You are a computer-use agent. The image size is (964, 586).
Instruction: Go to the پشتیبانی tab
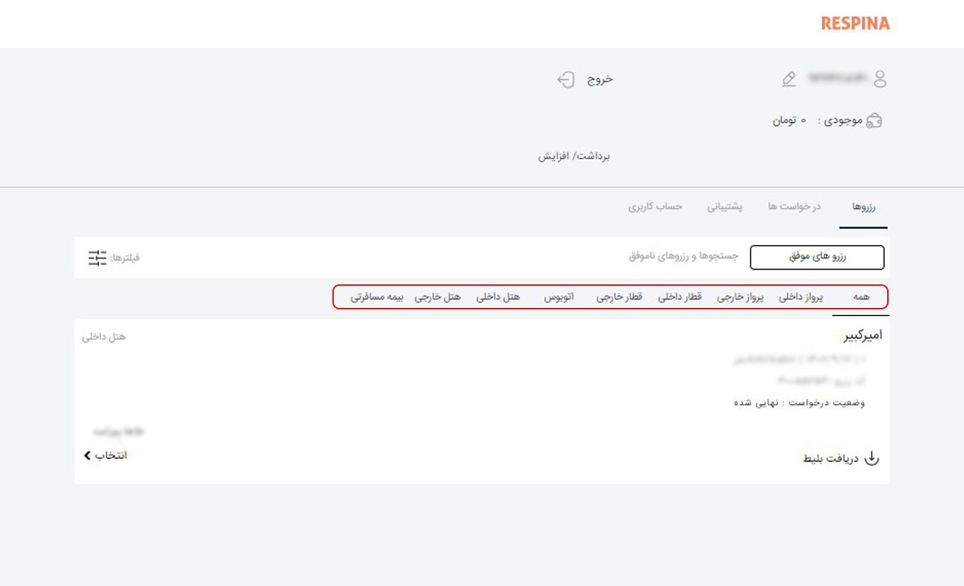[x=724, y=207]
